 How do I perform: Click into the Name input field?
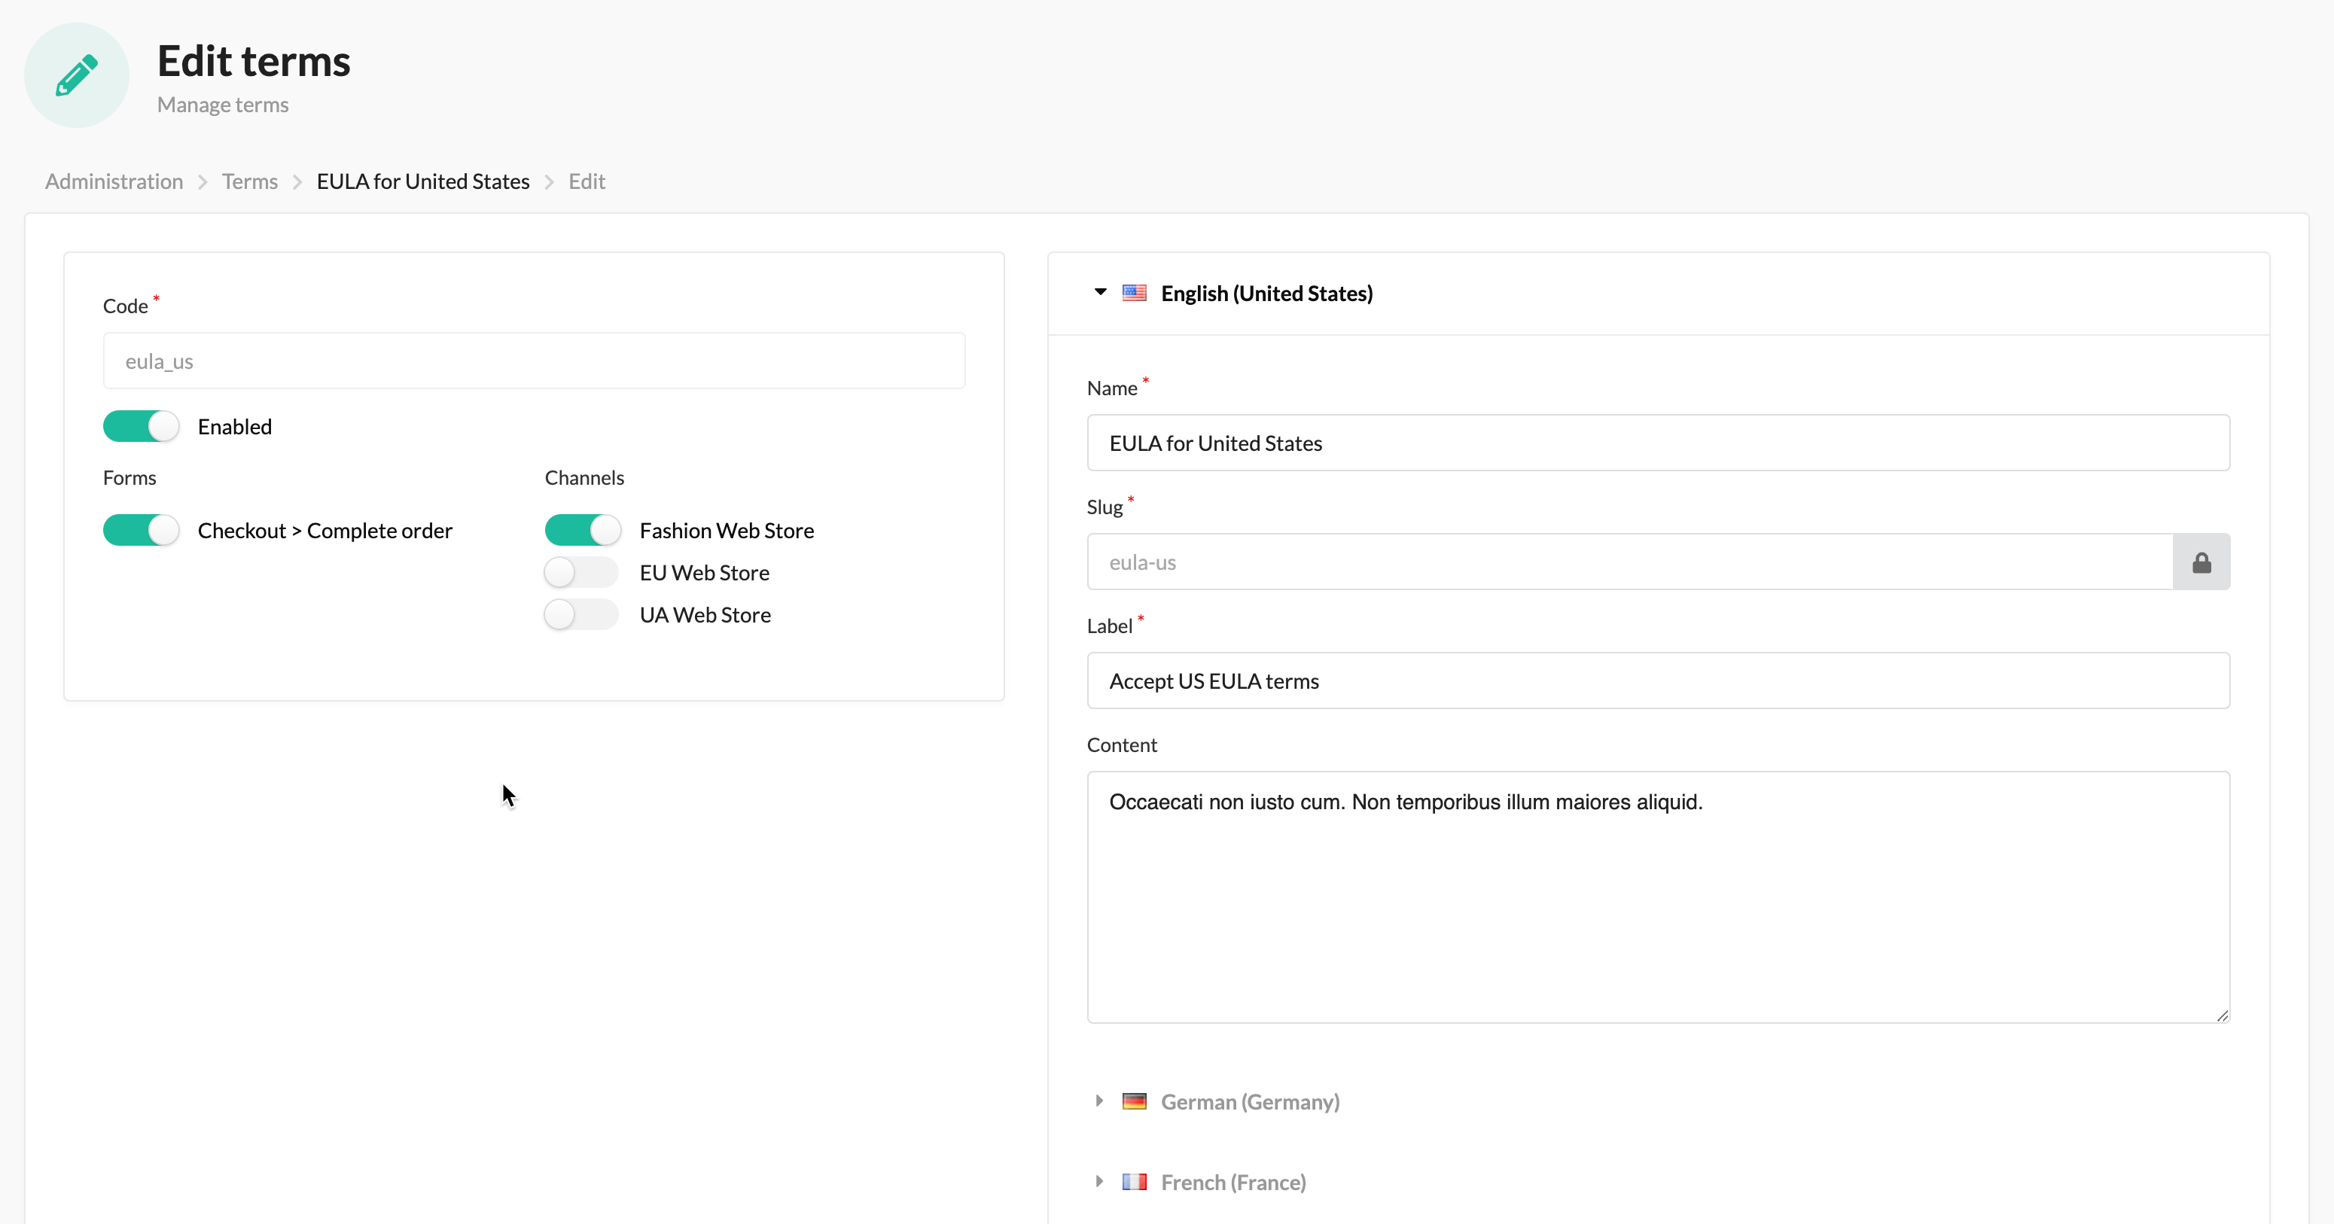tap(1657, 443)
